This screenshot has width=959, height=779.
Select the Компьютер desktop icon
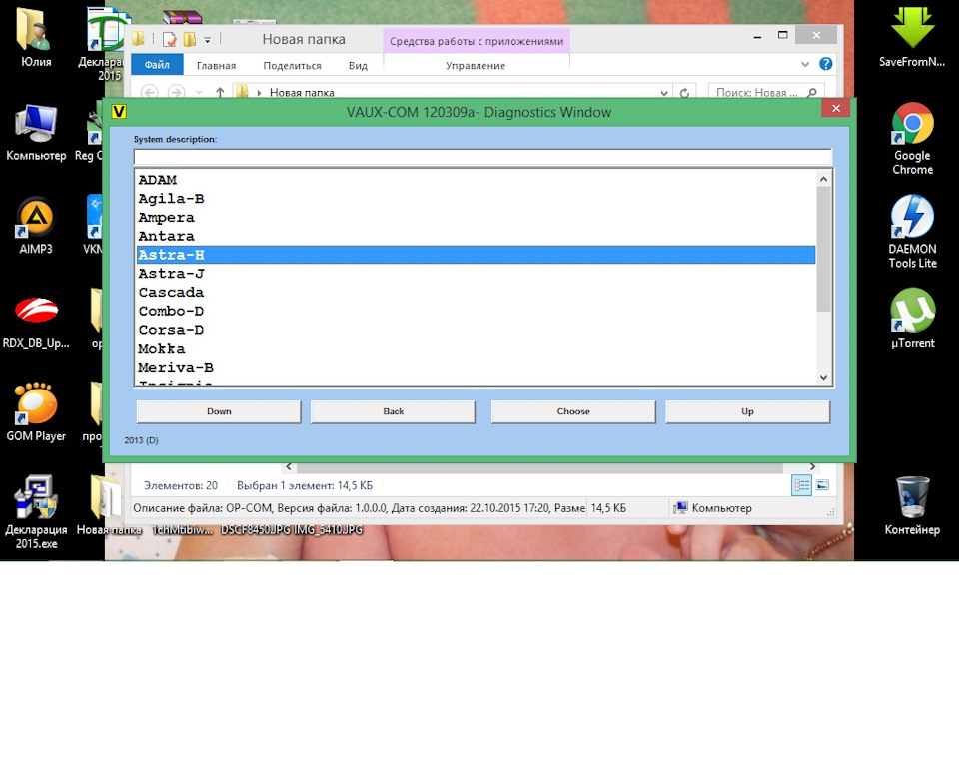pyautogui.click(x=36, y=132)
